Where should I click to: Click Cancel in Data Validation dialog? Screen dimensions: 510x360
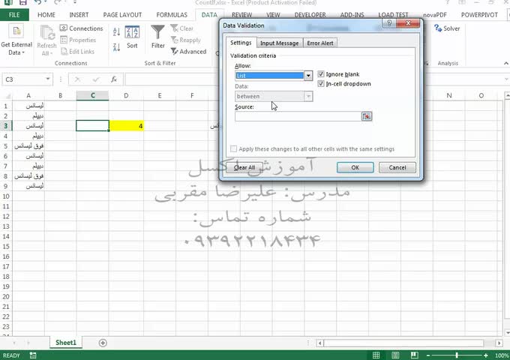point(397,167)
